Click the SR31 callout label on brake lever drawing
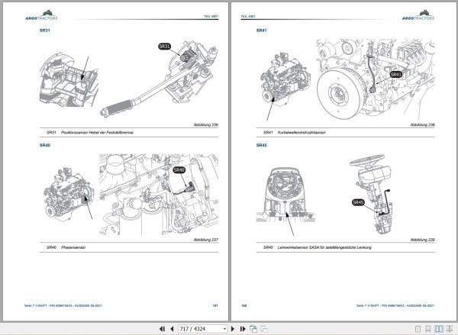 point(164,46)
